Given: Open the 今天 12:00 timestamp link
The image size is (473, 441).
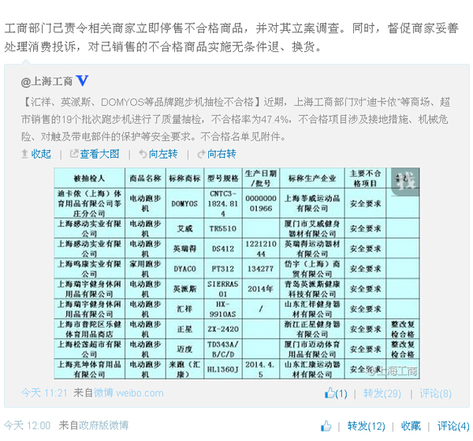Looking at the screenshot, I should pos(27,425).
